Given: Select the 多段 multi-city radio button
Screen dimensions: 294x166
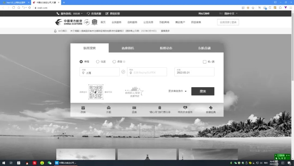Looking at the screenshot, I should (x=114, y=62).
